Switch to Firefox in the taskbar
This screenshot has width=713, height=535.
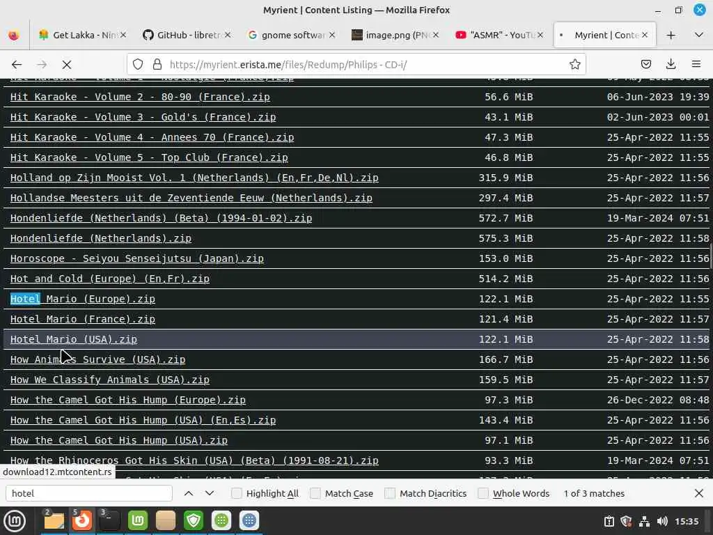point(82,521)
